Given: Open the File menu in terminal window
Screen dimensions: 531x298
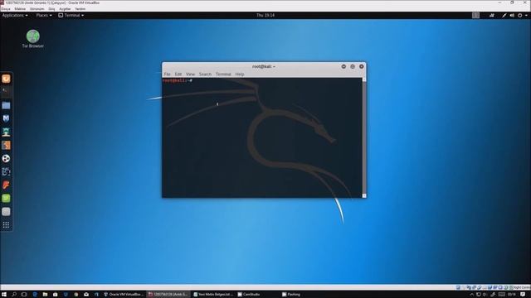Looking at the screenshot, I should point(167,74).
